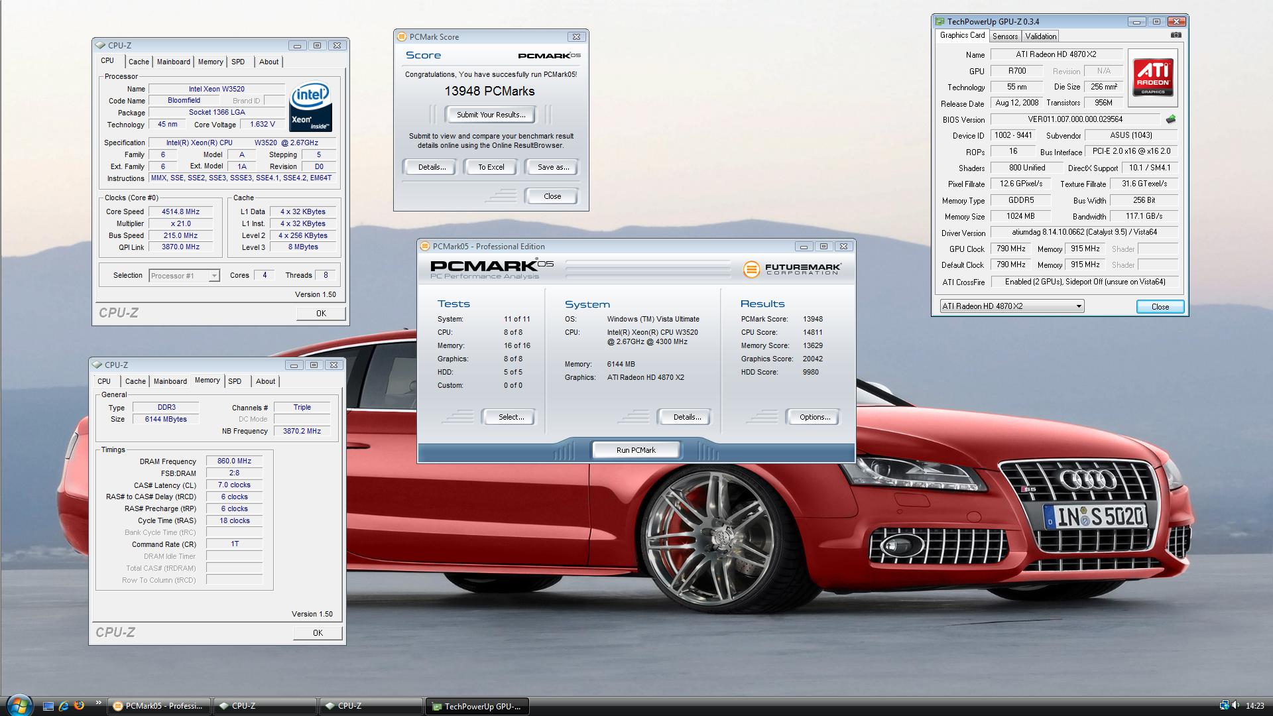Open the Windows Start orb

click(18, 704)
